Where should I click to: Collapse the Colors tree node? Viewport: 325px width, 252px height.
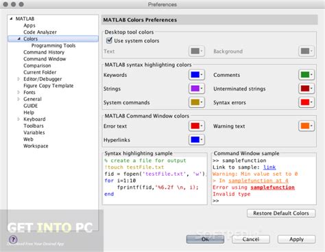(19, 38)
